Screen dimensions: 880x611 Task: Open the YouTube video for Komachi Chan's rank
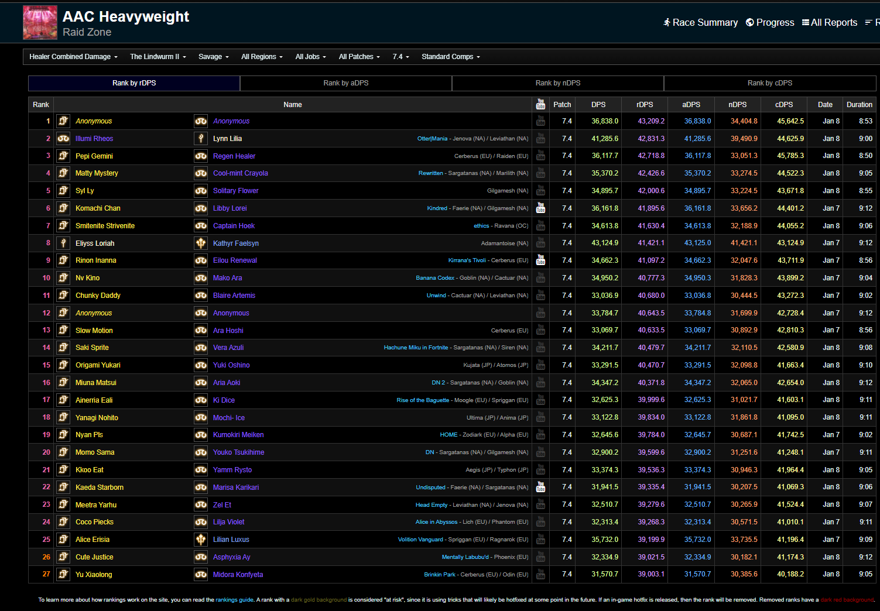point(540,208)
